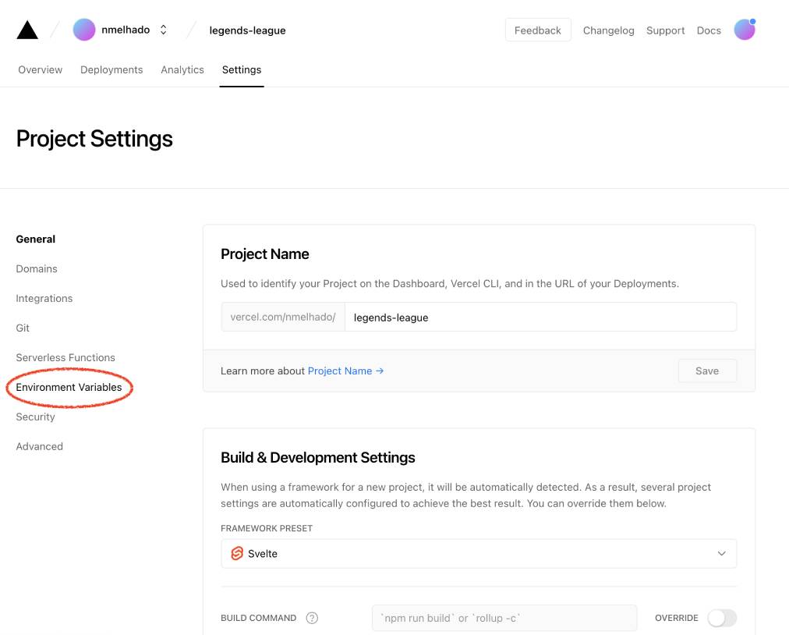Click the project name input field
Image resolution: width=789 pixels, height=635 pixels.
pyautogui.click(x=541, y=317)
